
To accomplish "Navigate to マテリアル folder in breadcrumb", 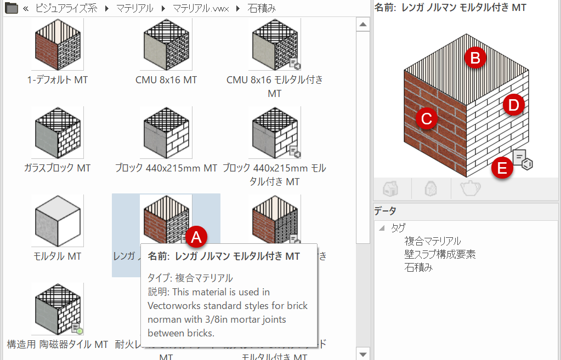I will pyautogui.click(x=134, y=8).
